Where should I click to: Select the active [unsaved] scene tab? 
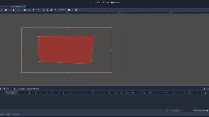[x=17, y=6]
